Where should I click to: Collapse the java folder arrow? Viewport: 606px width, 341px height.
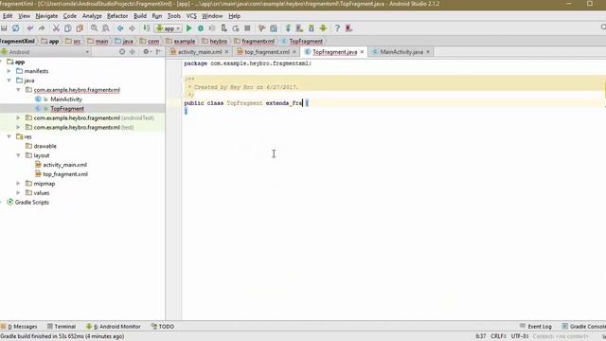pyautogui.click(x=9, y=81)
